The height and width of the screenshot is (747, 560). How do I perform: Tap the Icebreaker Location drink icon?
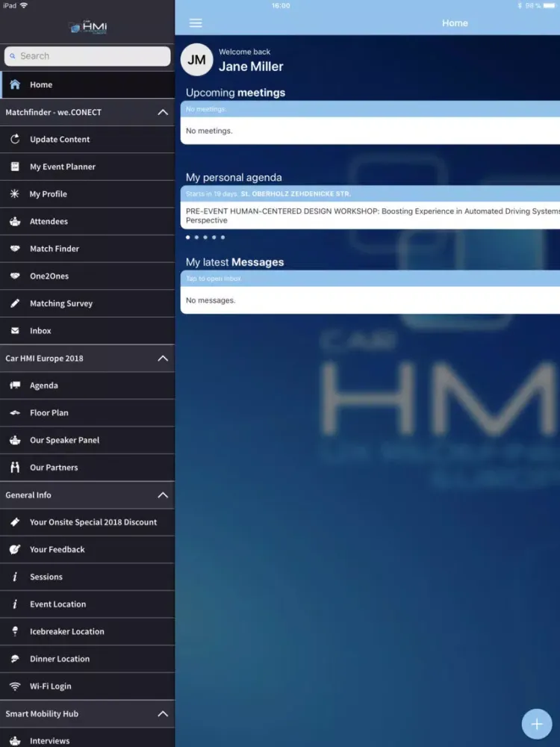pyautogui.click(x=15, y=630)
